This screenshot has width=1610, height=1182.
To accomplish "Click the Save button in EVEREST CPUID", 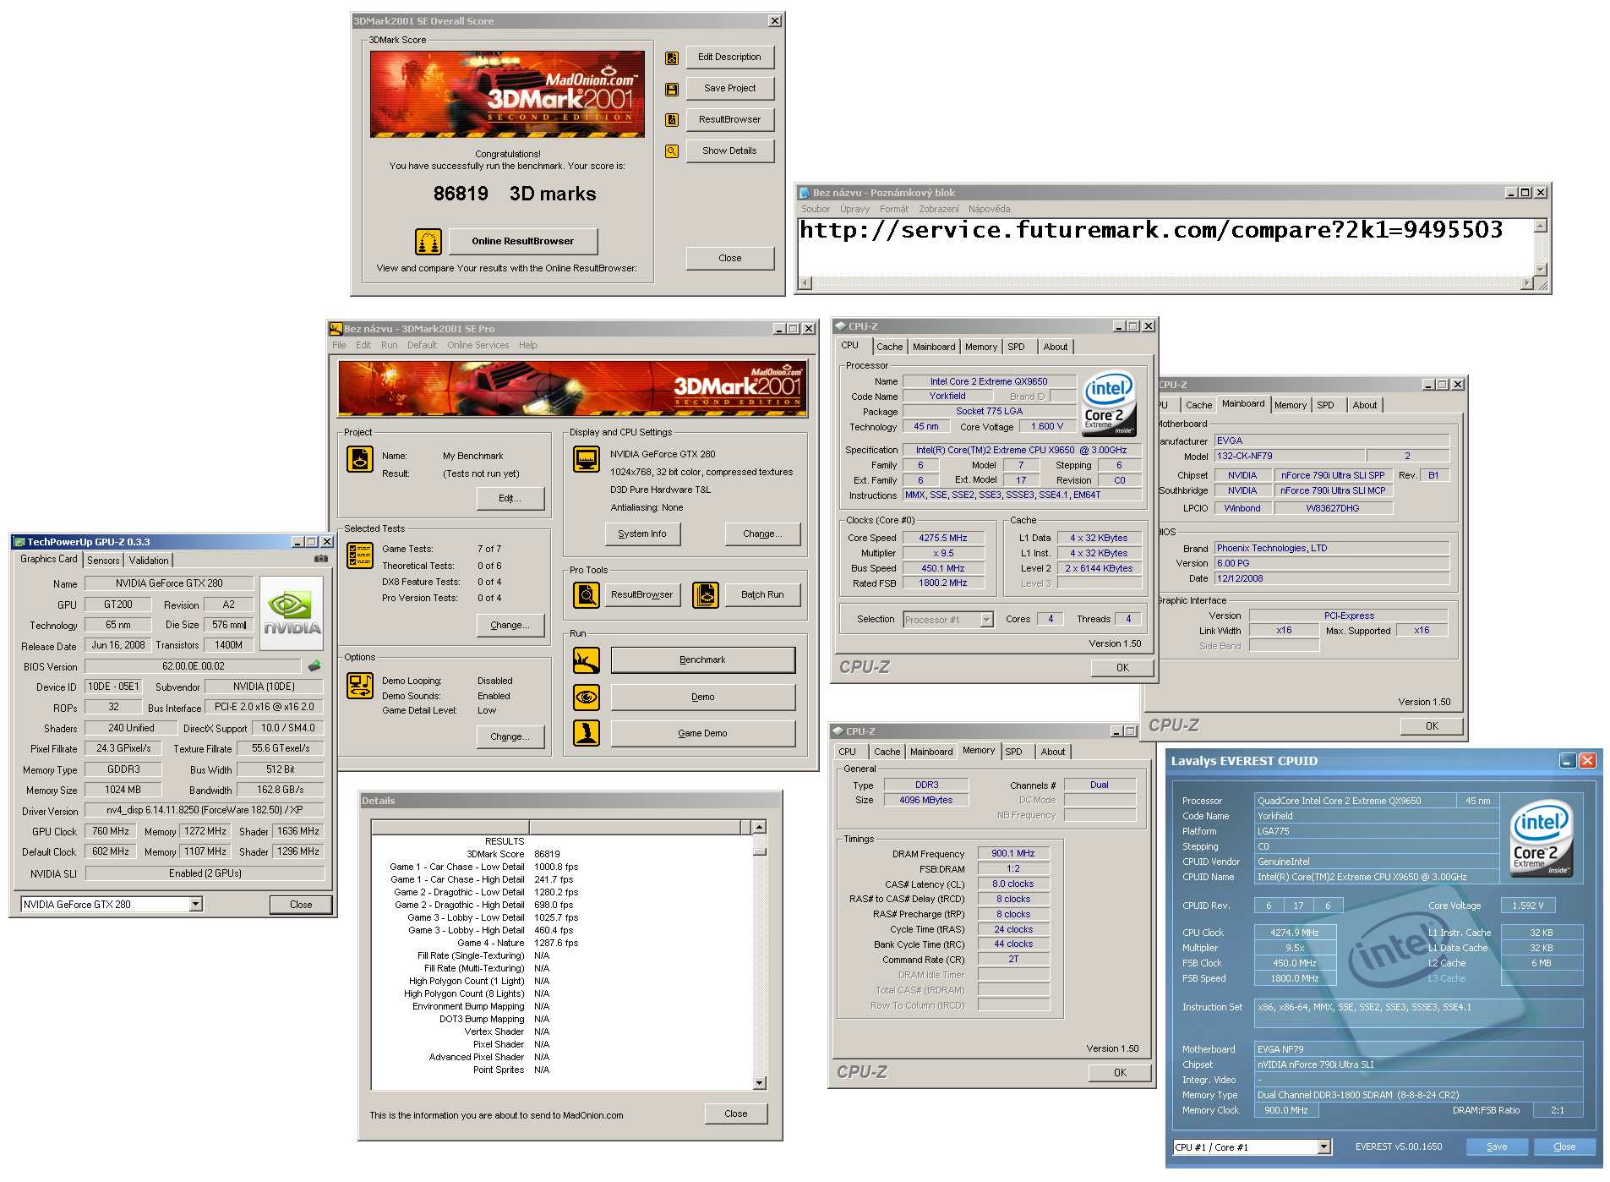I will [1496, 1147].
